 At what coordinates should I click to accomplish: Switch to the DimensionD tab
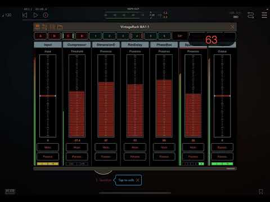click(106, 45)
